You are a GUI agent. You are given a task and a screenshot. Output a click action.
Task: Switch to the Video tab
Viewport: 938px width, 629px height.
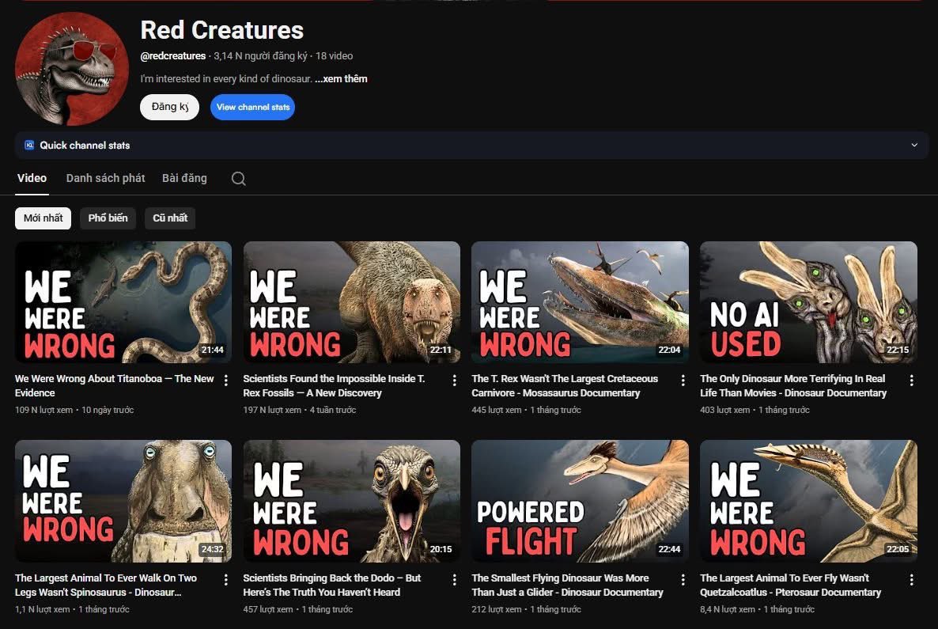tap(32, 178)
